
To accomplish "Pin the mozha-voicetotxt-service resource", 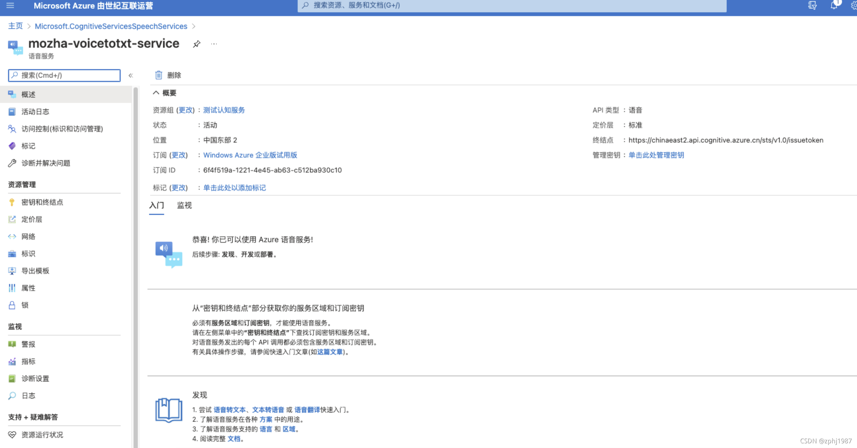I will pos(197,44).
